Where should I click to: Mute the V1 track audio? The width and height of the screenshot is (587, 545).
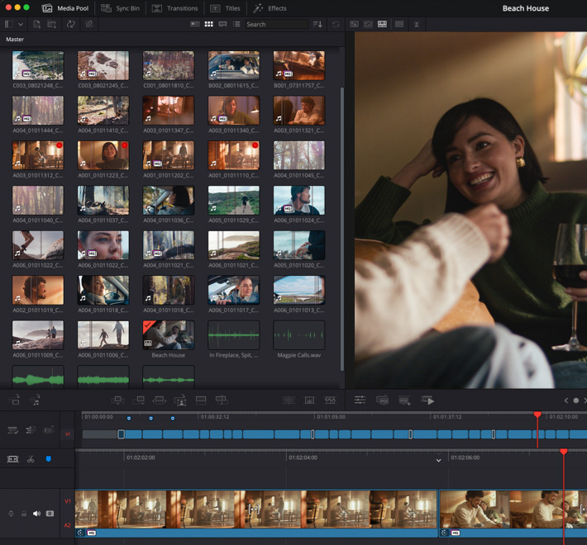coord(36,514)
